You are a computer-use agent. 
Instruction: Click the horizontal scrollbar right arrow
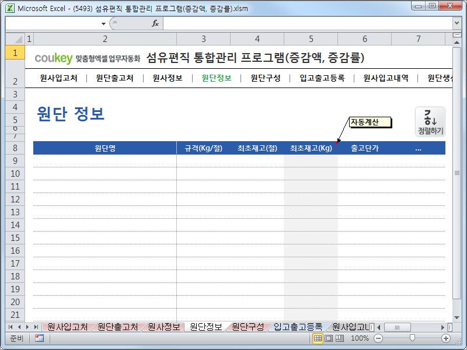443,327
